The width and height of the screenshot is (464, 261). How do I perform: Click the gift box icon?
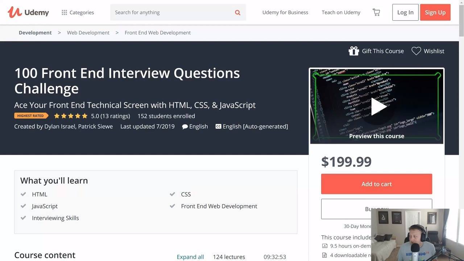[x=353, y=51]
